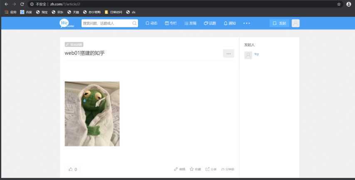
Task: Open the zs bookmark
Action: [131, 12]
